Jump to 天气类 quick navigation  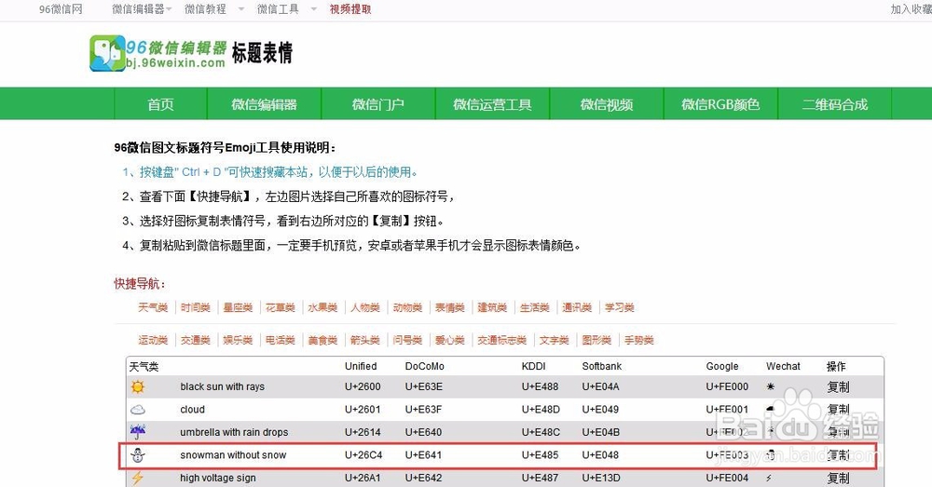(153, 307)
